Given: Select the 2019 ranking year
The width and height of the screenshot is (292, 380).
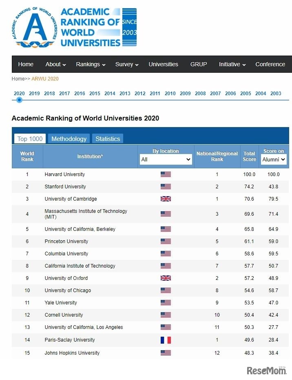Looking at the screenshot, I should [34, 93].
